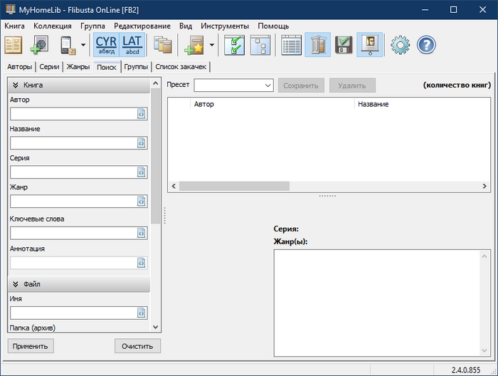The image size is (498, 376).
Task: Click the copy books clipboard icon
Action: click(162, 45)
